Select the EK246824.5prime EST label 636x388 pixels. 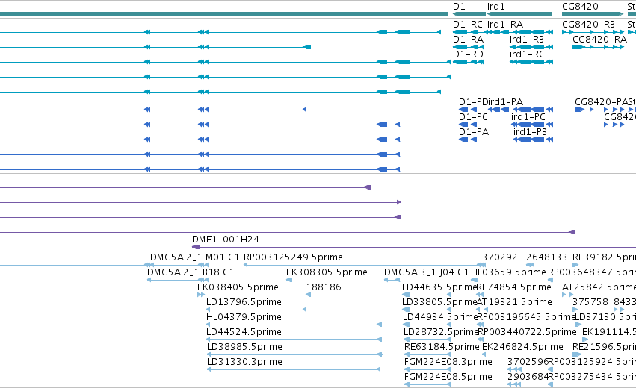click(x=522, y=347)
